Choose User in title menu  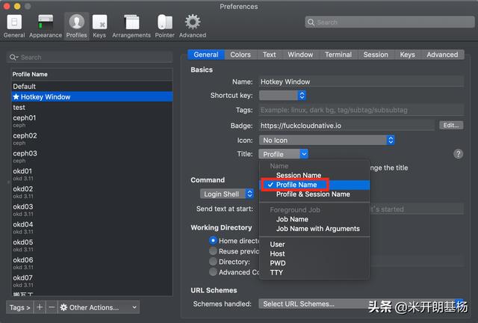pos(314,244)
